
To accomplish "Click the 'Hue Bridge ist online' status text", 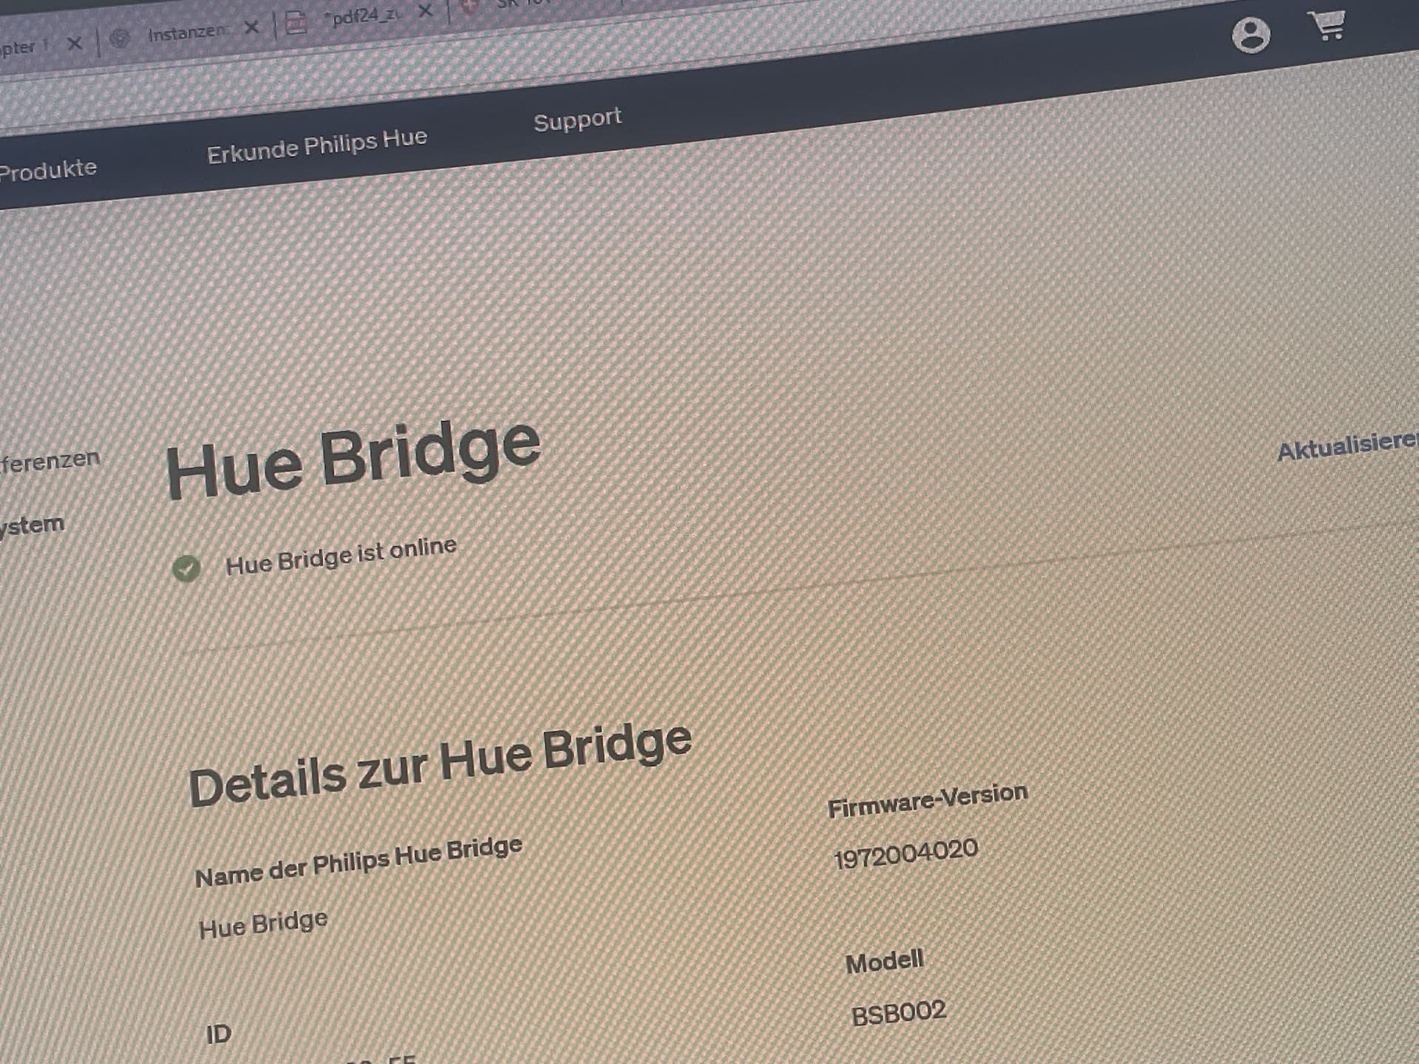I will coord(341,556).
